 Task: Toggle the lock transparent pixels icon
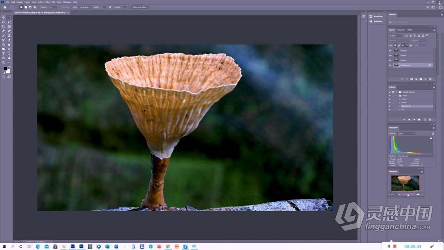pyautogui.click(x=395, y=45)
